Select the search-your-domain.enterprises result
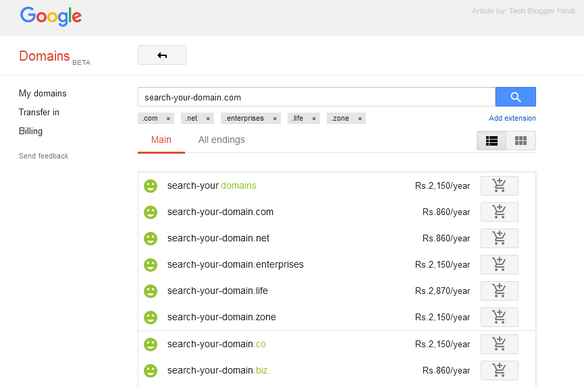The height and width of the screenshot is (387, 584). 236,264
